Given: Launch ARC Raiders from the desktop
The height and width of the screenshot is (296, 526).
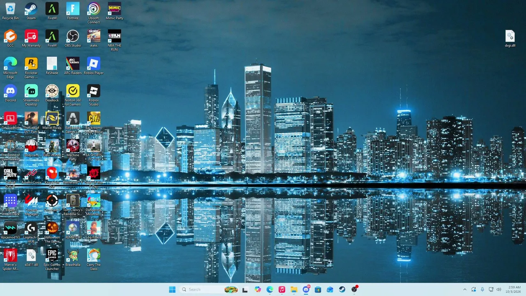Looking at the screenshot, I should (x=73, y=66).
